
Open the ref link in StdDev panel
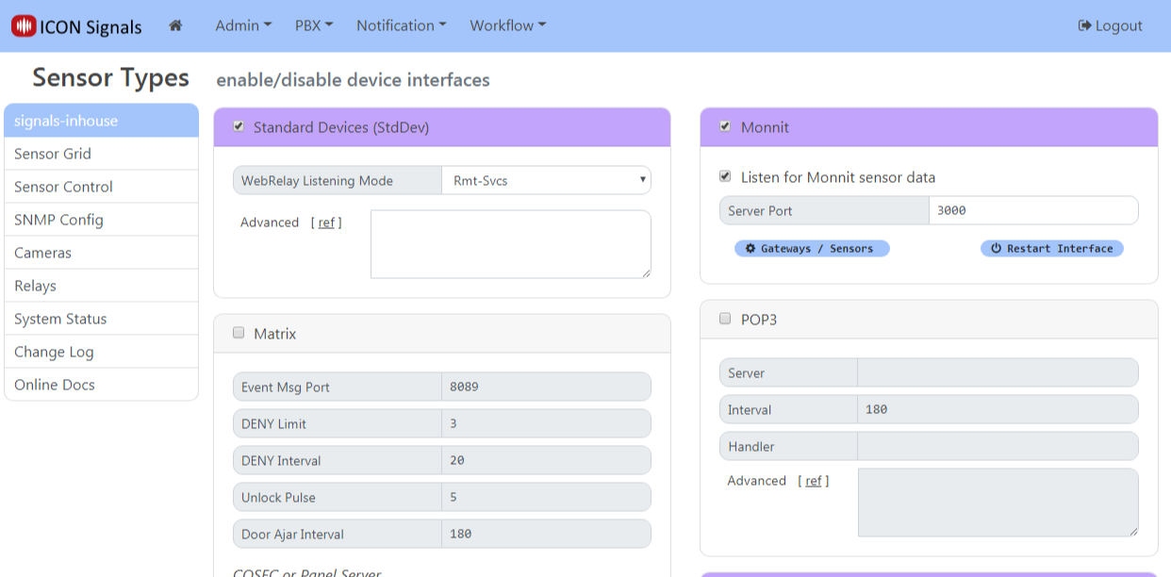pyautogui.click(x=326, y=223)
